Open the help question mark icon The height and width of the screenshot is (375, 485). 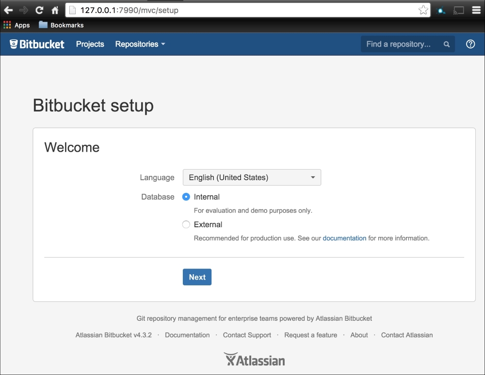[470, 44]
